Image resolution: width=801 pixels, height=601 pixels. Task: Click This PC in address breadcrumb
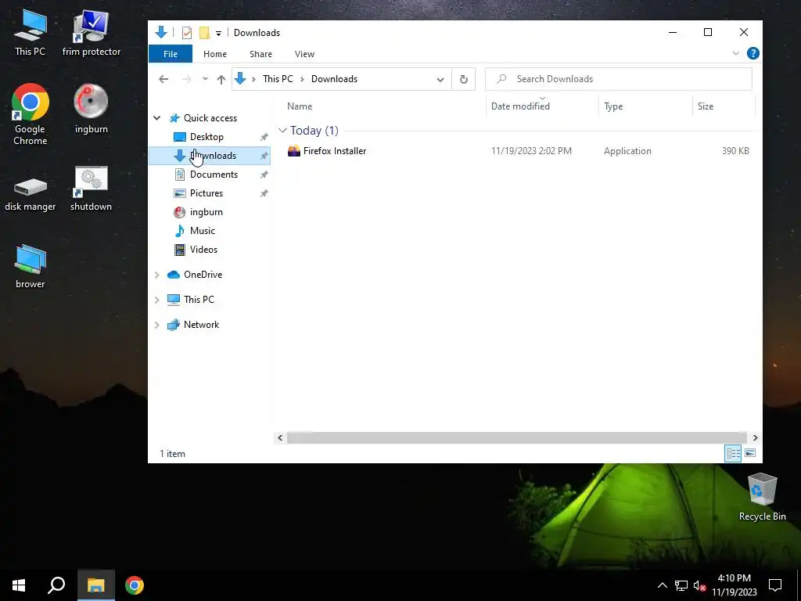(x=278, y=79)
